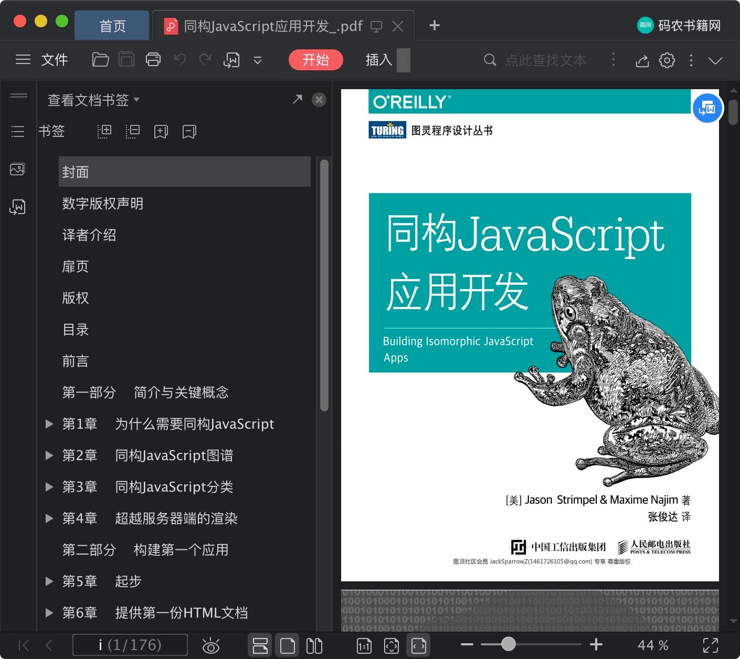Click the floating blue convert button
This screenshot has width=740, height=659.
[x=707, y=108]
